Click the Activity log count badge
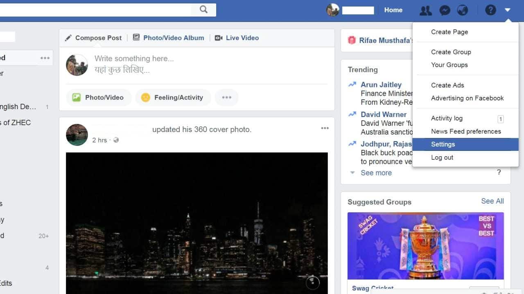524x294 pixels. click(x=500, y=119)
